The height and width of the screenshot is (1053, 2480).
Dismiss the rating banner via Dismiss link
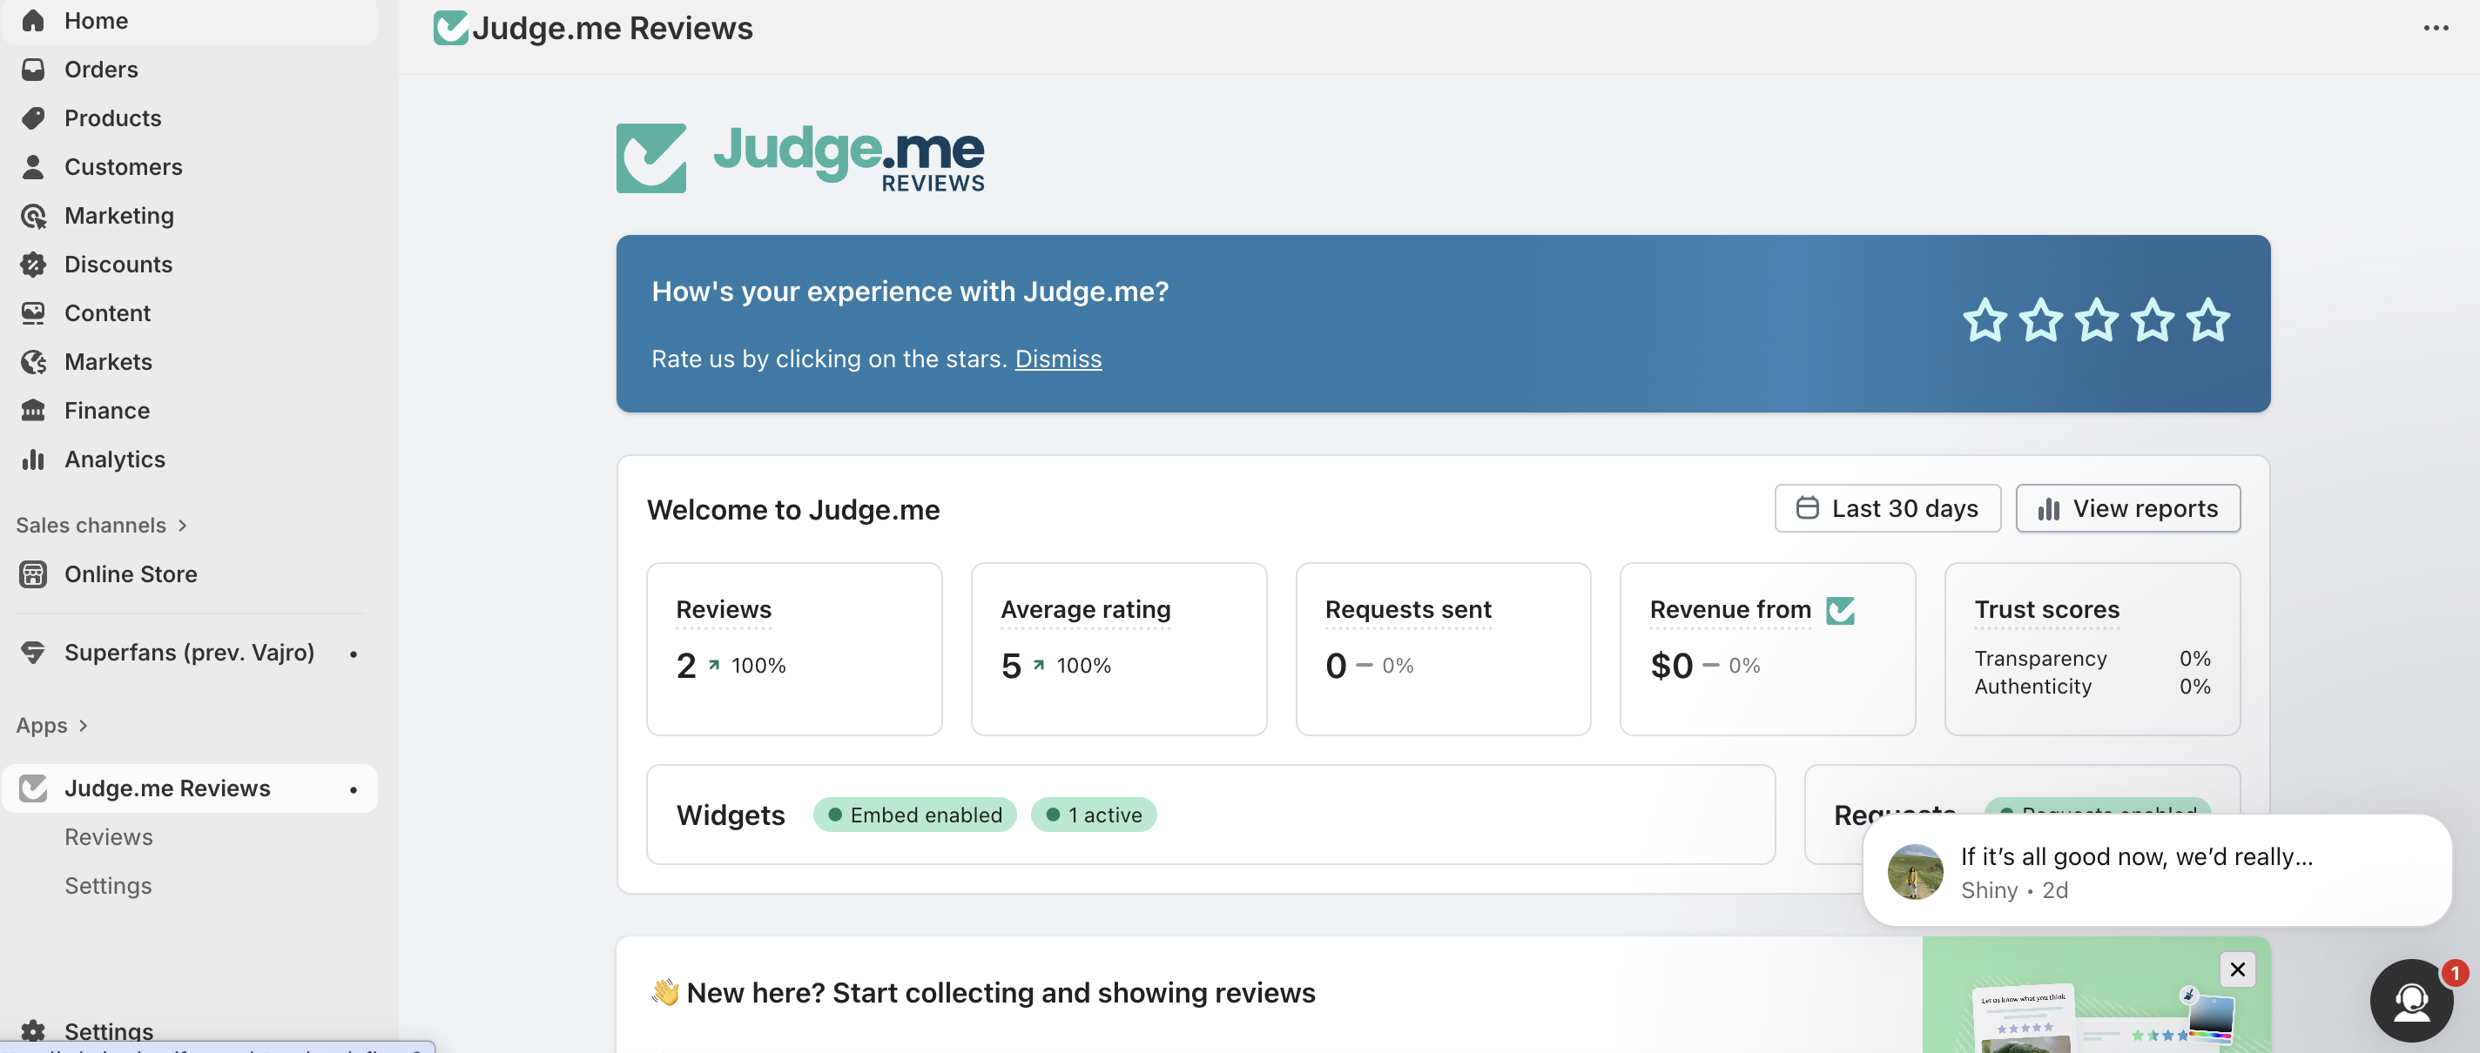coord(1057,359)
